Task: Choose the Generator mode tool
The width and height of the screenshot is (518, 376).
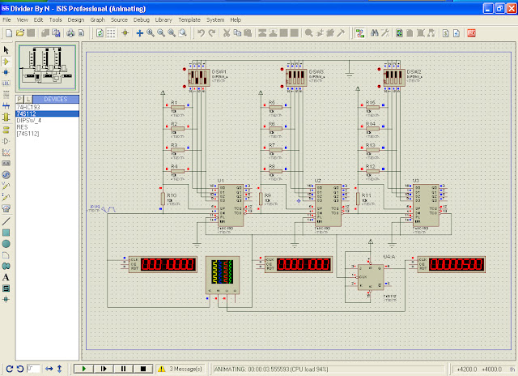Action: pos(6,174)
